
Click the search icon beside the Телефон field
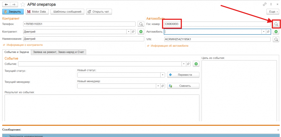click(141, 24)
